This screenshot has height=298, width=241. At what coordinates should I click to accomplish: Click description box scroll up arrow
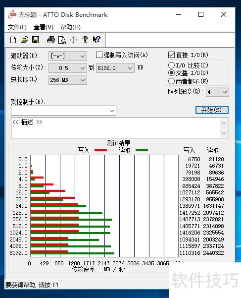[224, 123]
